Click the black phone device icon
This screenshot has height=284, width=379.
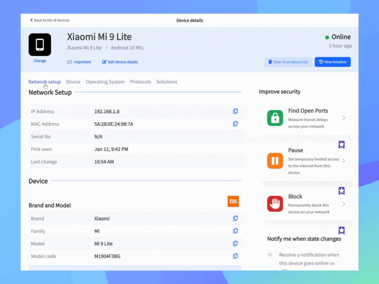tap(39, 45)
